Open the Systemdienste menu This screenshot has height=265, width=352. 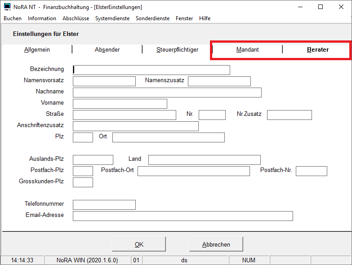112,18
